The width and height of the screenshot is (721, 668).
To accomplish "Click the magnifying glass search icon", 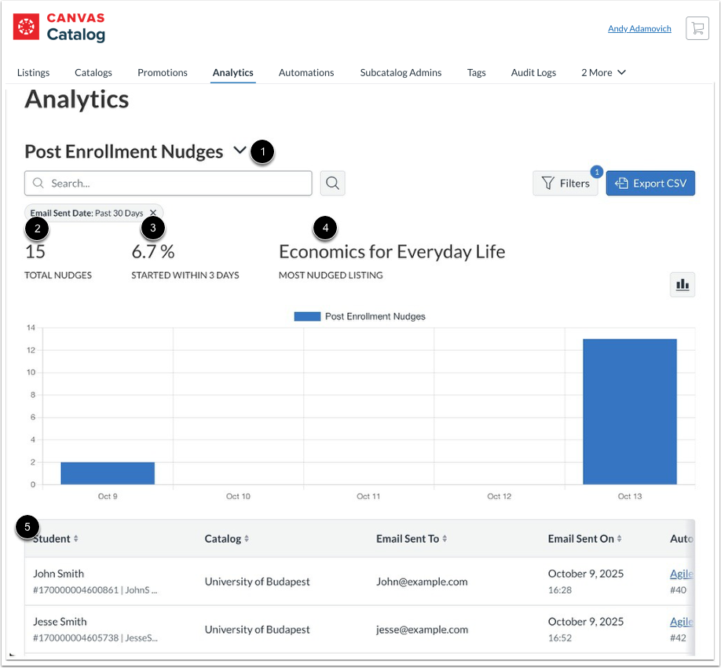I will pyautogui.click(x=331, y=183).
